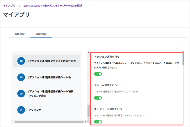190x127 pixels.
Task: Open [アクション連携]連携先拡張シート項目マッピング設定 step
Action: point(51,94)
